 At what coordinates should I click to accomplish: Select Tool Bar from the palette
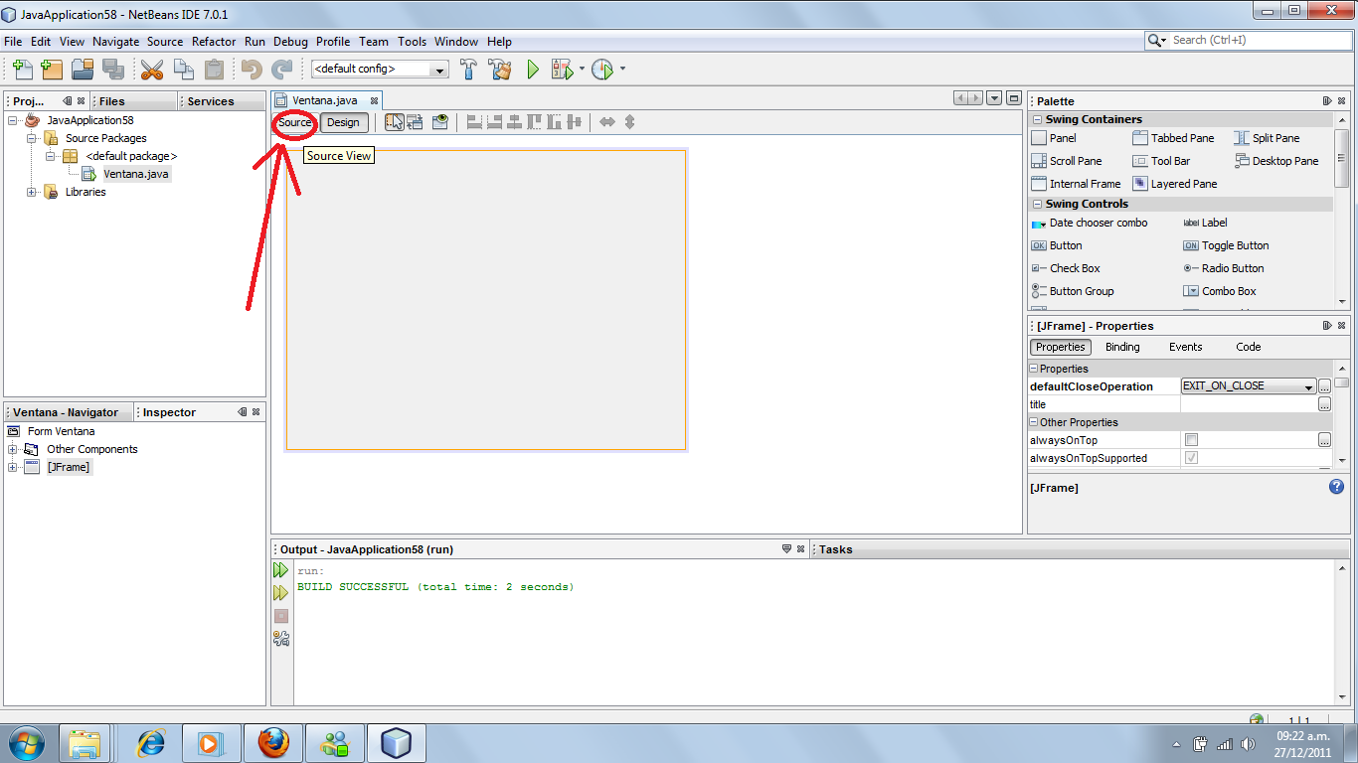[1161, 161]
